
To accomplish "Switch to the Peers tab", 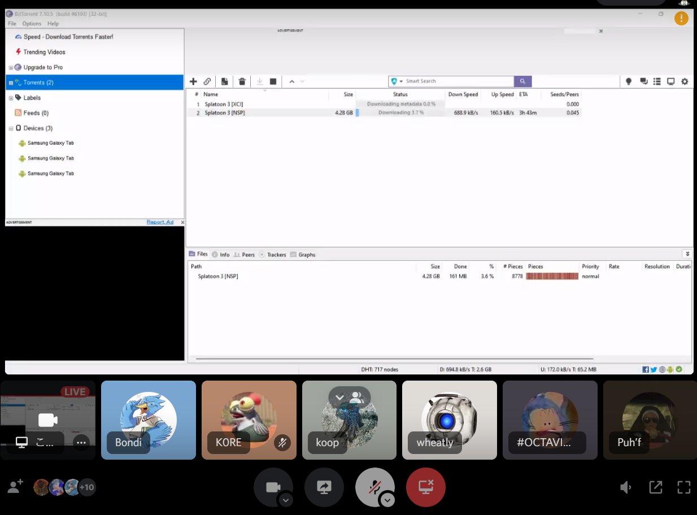I will (244, 255).
